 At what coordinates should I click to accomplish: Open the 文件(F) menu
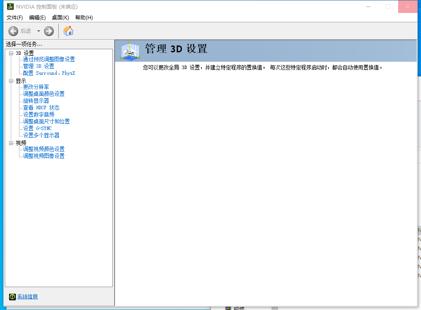(15, 17)
